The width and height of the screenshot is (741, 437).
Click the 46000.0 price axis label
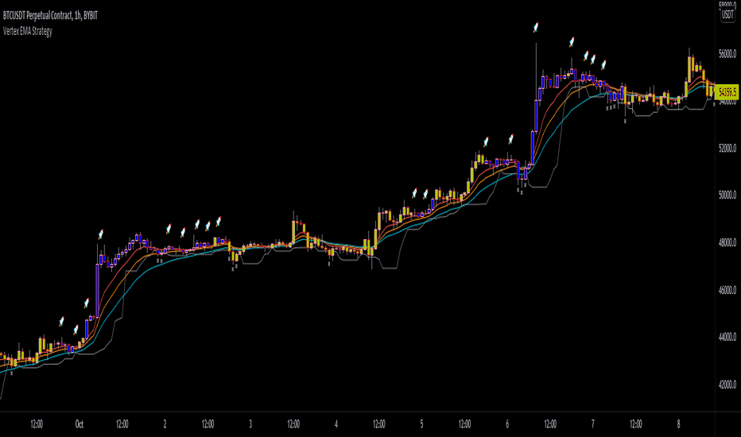[x=727, y=290]
